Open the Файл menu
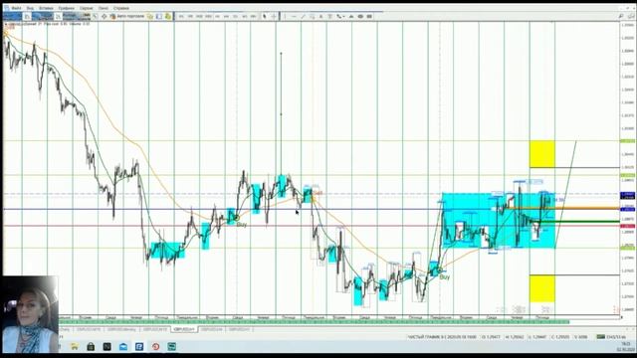The height and width of the screenshot is (358, 637). click(16, 8)
